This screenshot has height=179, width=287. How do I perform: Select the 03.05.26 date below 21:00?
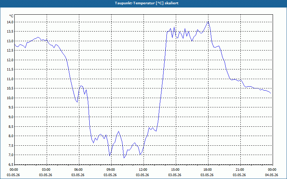[239, 175]
